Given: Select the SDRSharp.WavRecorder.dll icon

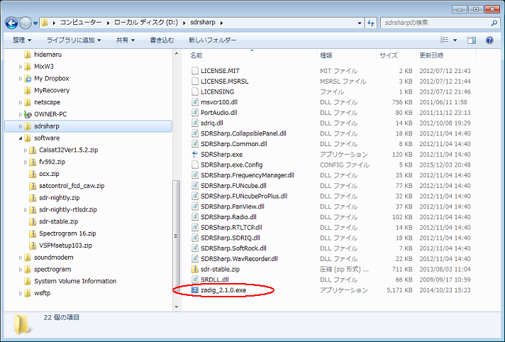Looking at the screenshot, I should 195,259.
